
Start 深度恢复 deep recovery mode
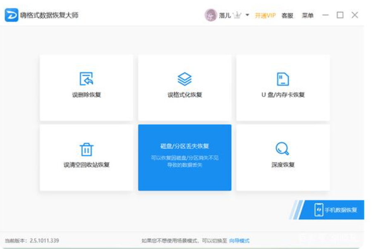282,157
